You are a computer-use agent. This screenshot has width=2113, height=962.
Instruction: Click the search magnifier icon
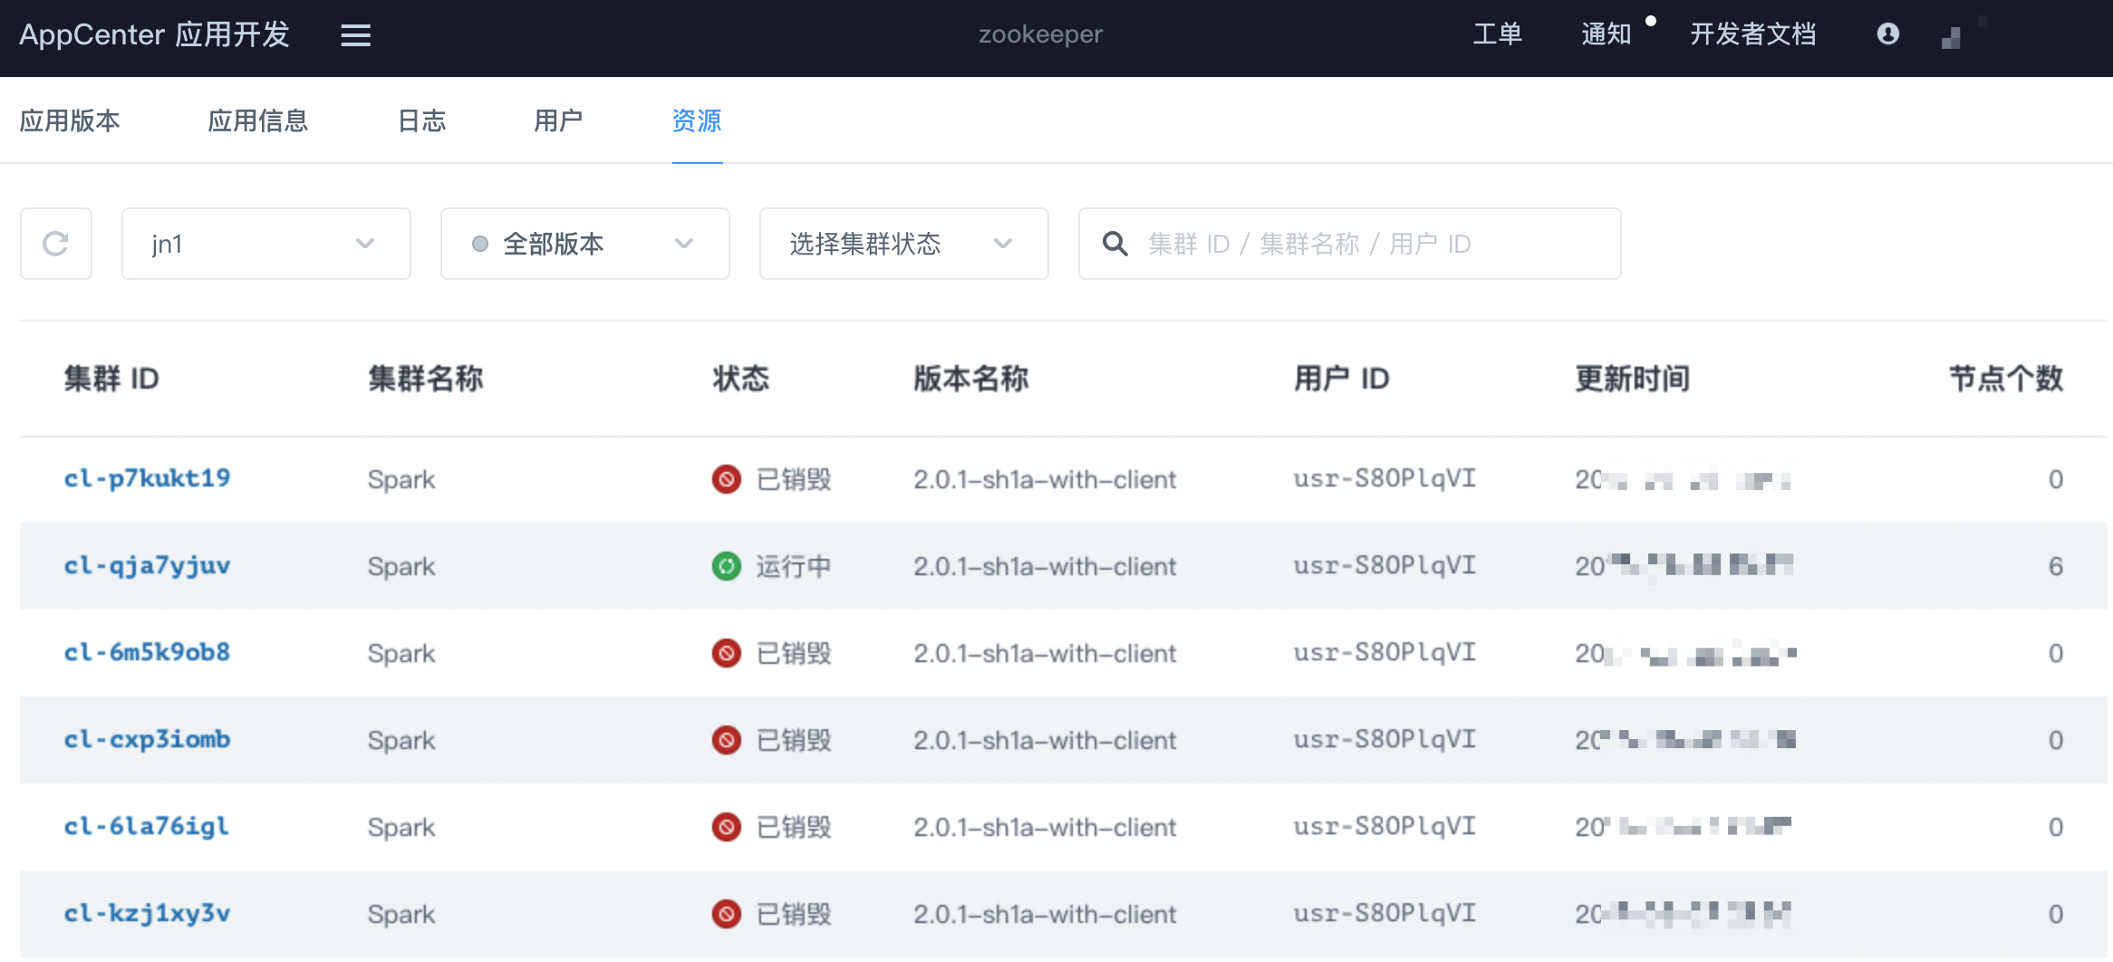point(1114,244)
